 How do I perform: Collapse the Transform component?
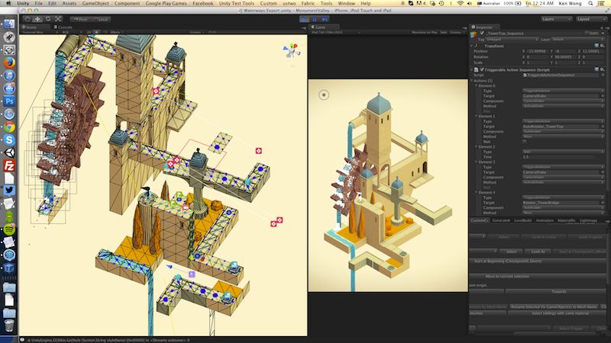click(472, 46)
